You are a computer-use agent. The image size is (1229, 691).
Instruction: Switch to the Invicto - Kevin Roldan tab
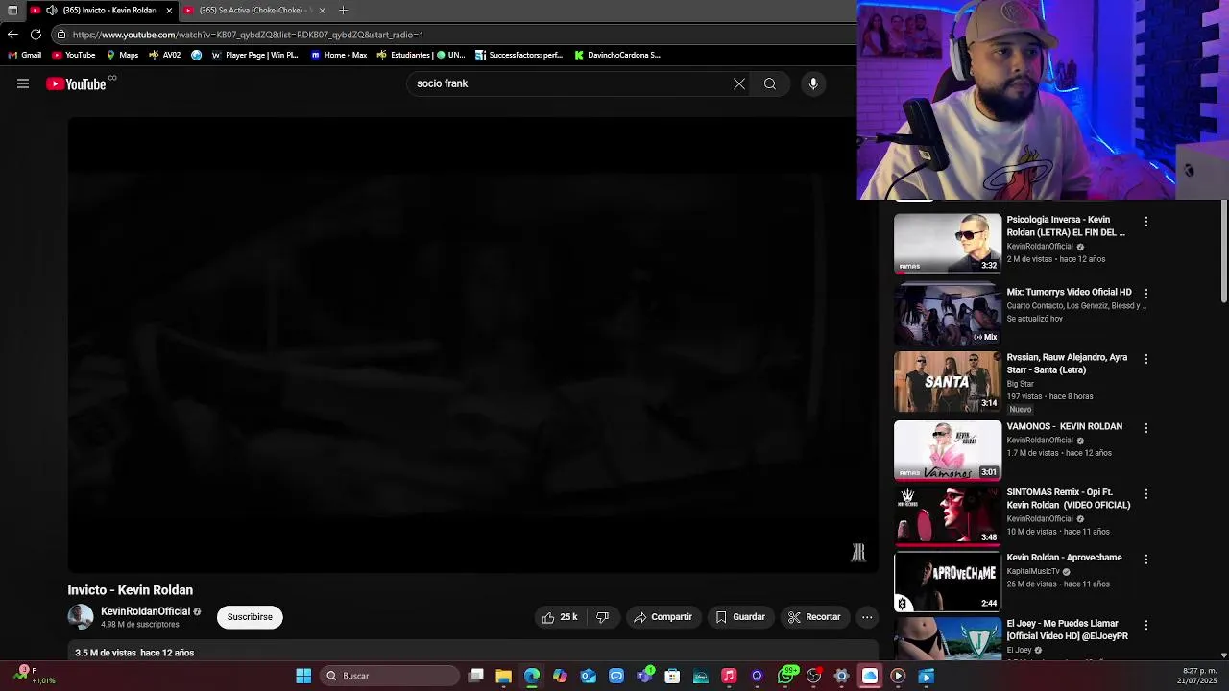102,11
